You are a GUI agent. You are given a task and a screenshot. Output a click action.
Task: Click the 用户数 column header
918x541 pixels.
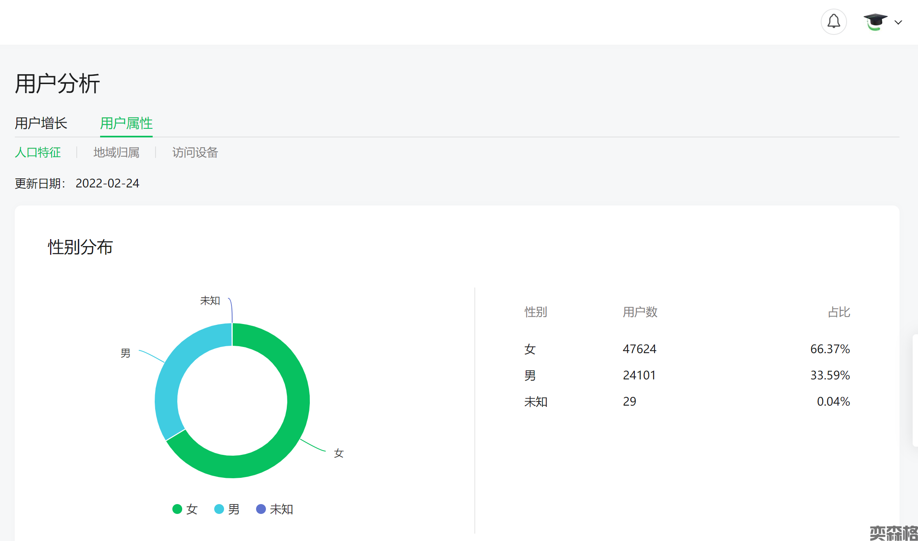coord(640,312)
